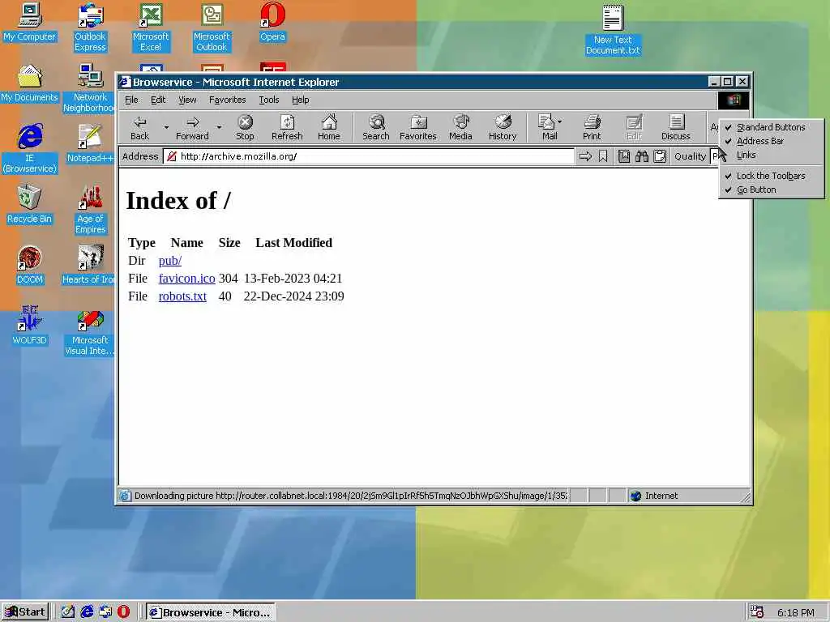Click the 'Index of /' heading
The image size is (830, 622).
(178, 201)
